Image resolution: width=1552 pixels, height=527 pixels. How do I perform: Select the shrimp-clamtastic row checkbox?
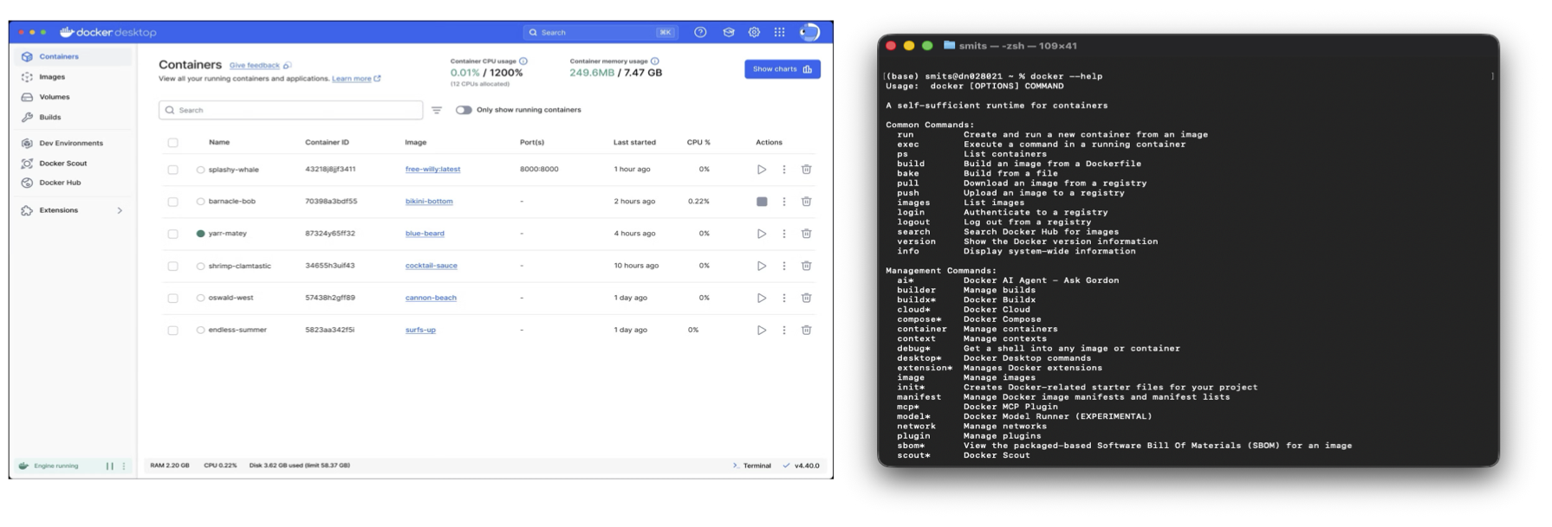click(x=172, y=267)
